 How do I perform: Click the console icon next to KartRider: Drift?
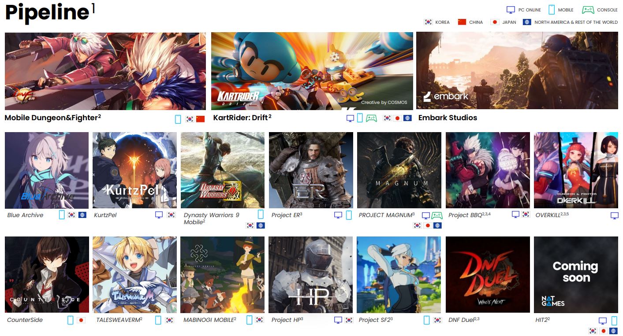pyautogui.click(x=371, y=118)
